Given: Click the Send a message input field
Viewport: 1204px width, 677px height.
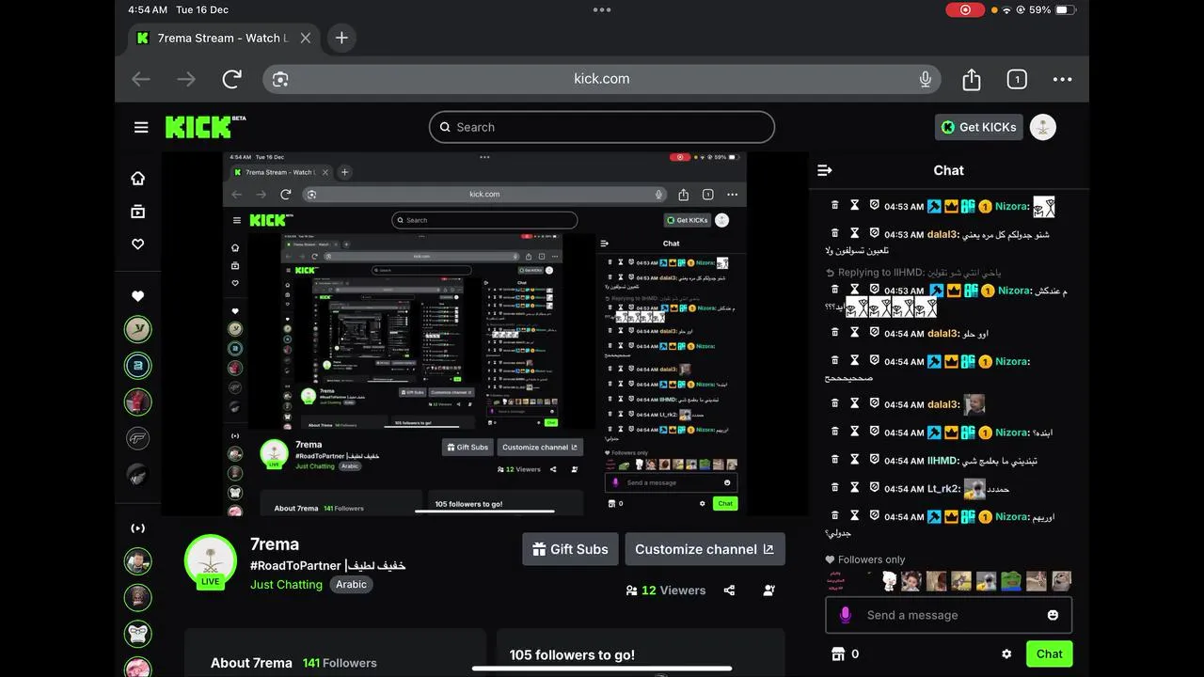Looking at the screenshot, I should point(948,615).
